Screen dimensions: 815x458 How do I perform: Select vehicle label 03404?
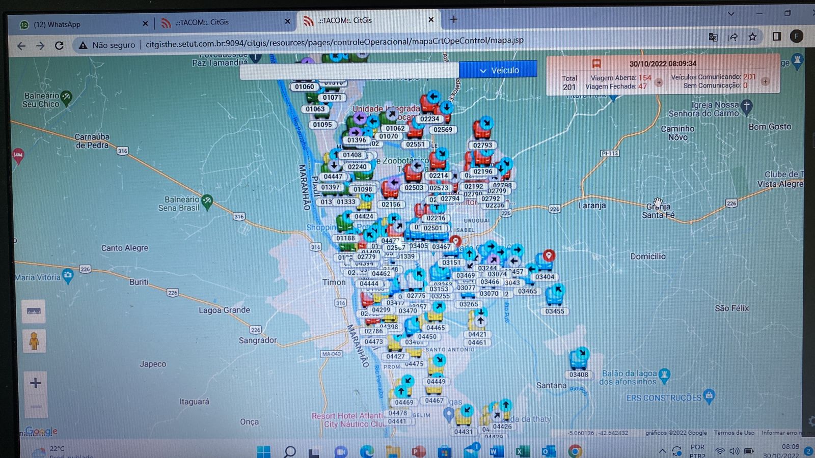point(545,277)
